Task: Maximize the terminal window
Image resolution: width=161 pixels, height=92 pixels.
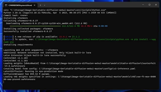Action: pyautogui.click(x=149, y=5)
